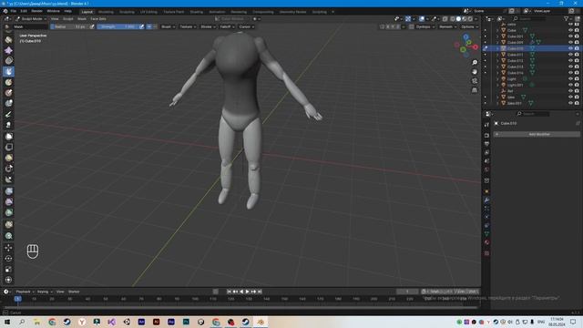Screen dimensions: 583x328
Task: Open the Window menu
Action: [53, 11]
